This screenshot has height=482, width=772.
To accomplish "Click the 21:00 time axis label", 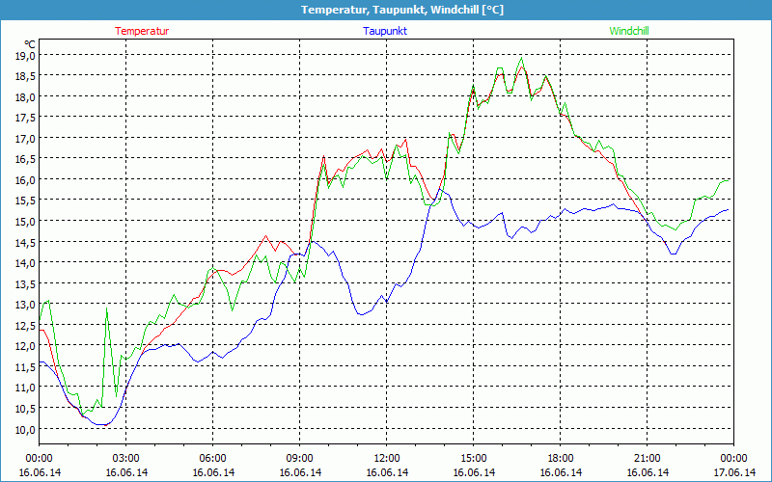I will (x=647, y=458).
